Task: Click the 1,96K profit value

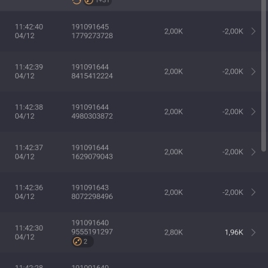Action: pos(234,232)
